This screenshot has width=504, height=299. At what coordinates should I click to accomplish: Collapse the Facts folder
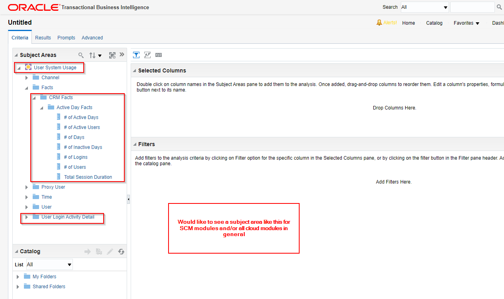point(27,88)
